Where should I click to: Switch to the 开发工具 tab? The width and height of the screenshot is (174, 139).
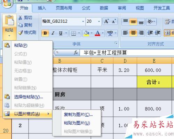coord(162,8)
